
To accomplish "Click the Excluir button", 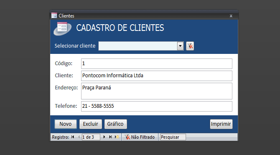I will click(91, 124).
